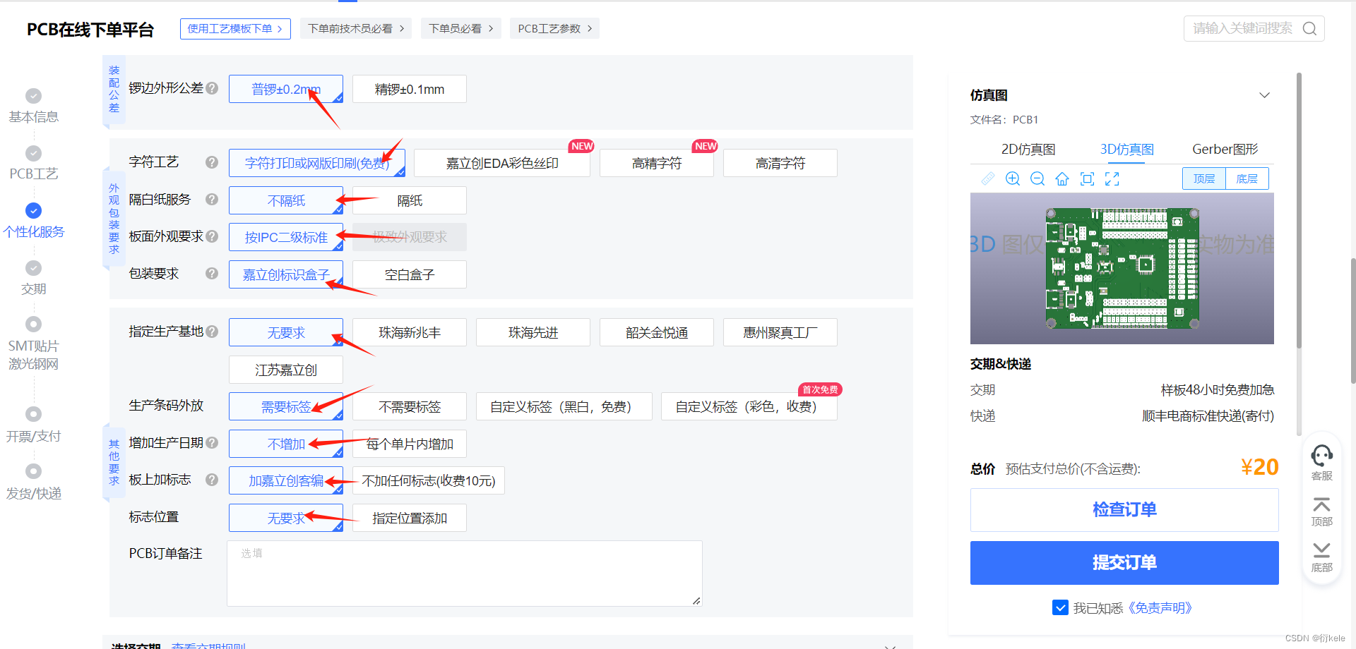Click the right panel scrollbar

coord(1299,210)
